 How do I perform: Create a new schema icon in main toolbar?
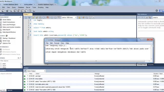click(x=12, y=11)
